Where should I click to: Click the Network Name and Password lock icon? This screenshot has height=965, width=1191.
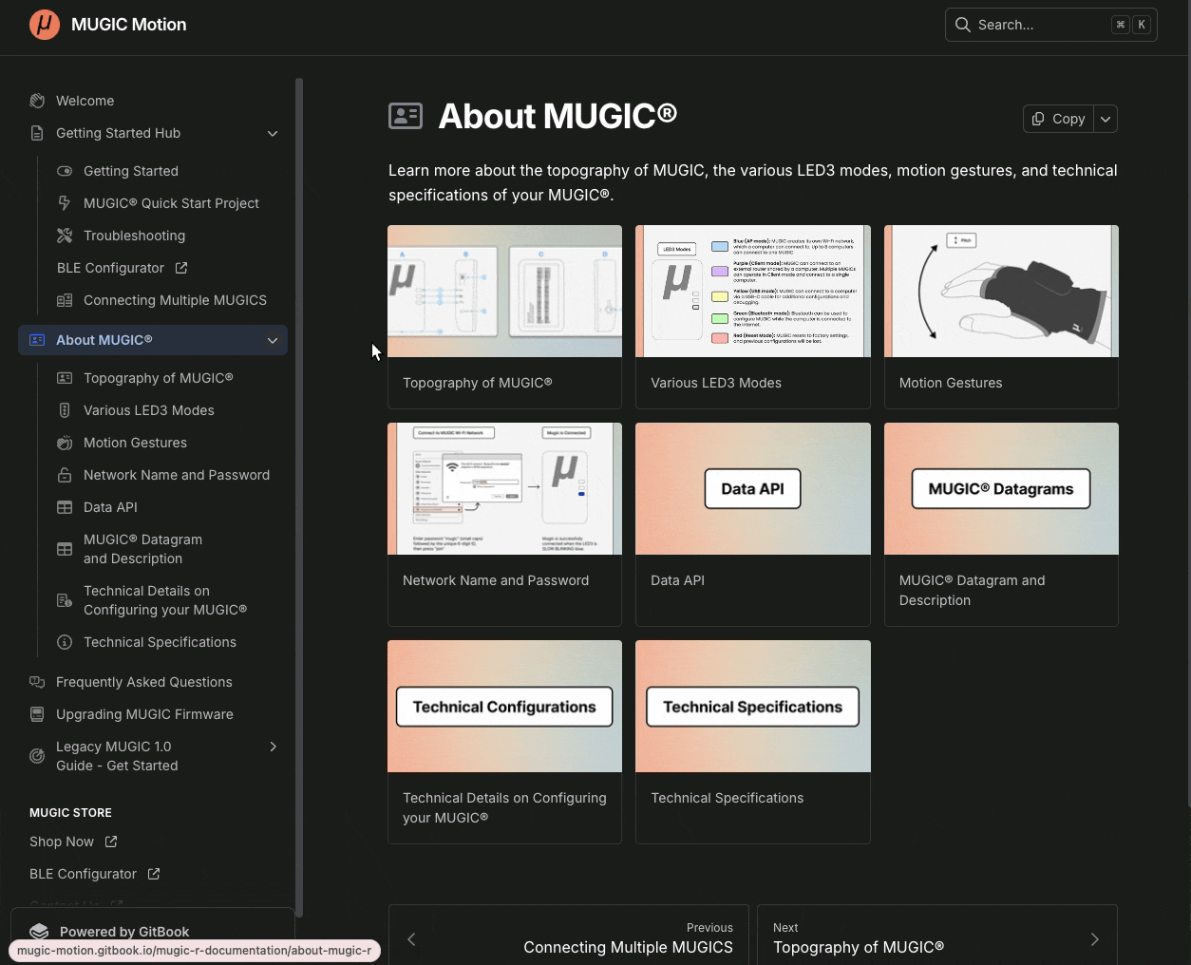click(x=65, y=475)
